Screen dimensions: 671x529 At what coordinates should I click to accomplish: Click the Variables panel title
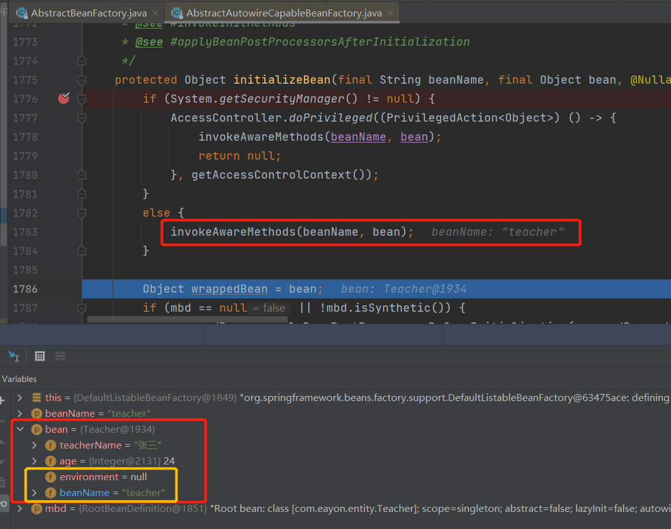tap(19, 379)
